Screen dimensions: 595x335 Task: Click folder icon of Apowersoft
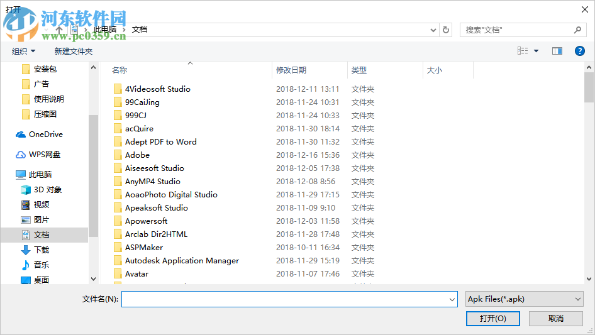click(118, 221)
